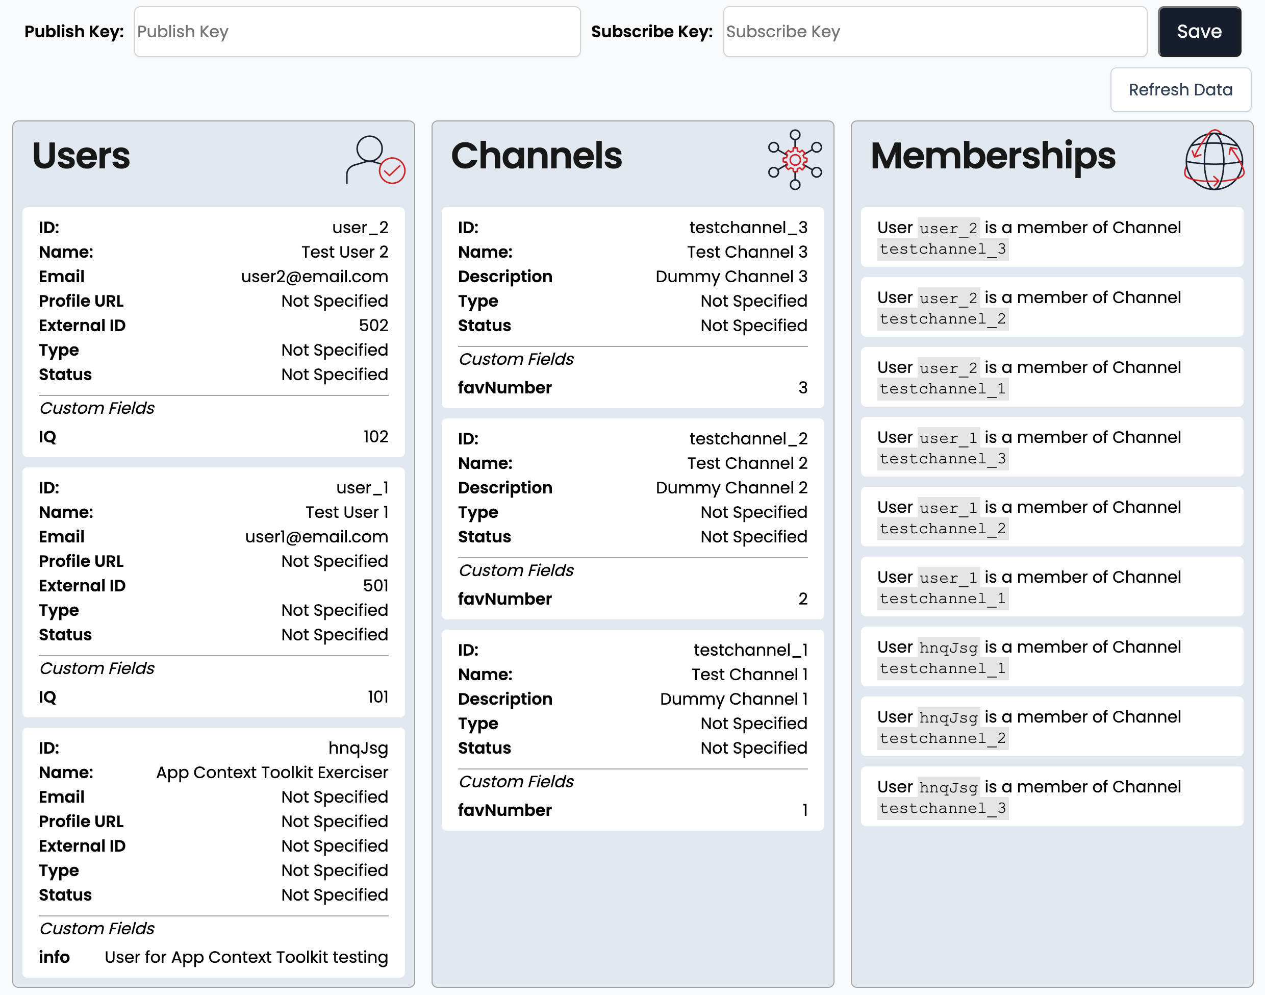The width and height of the screenshot is (1265, 995).
Task: Click the Save button
Action: (x=1199, y=32)
